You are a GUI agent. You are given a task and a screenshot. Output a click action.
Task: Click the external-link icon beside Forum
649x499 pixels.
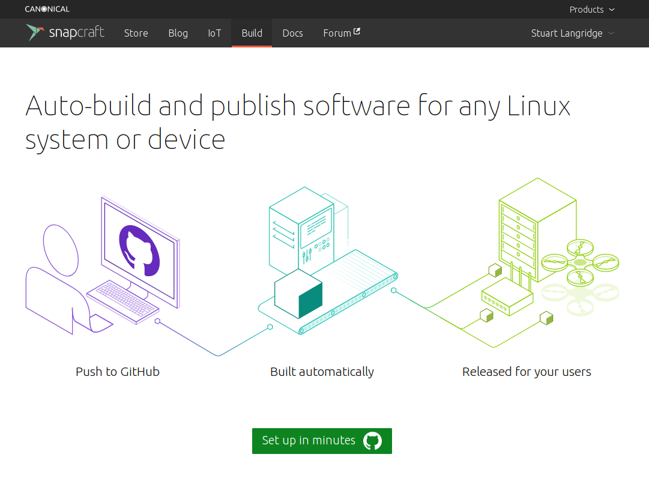pos(357,31)
